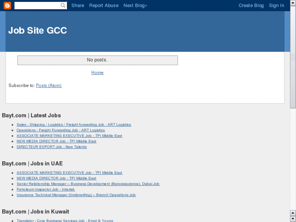Click the vertical scrollbar thumb
Image resolution: width=296 pixels, height=222 pixels.
pos(293,57)
